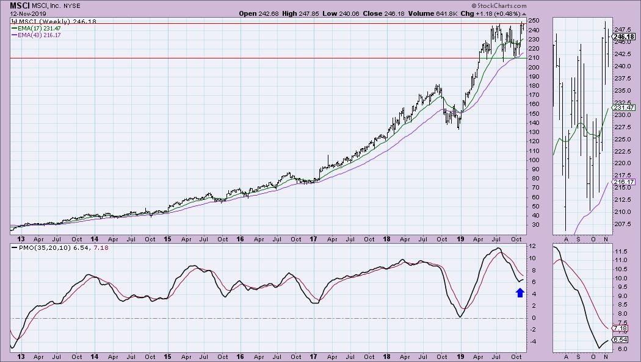Click the MSCI ticker symbol heading
Image resolution: width=641 pixels, height=362 pixels.
19,5
